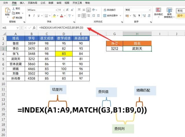Select cell H3 showing 武则天
The width and height of the screenshot is (185, 137).
137,49
